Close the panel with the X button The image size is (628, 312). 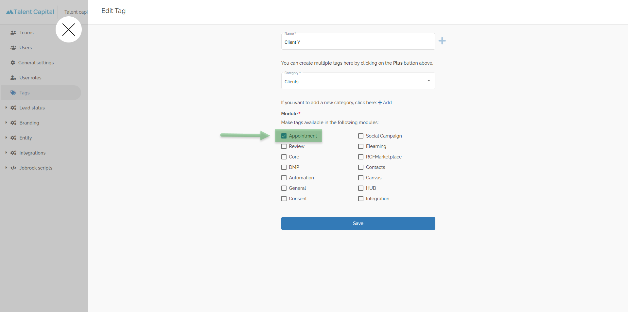pyautogui.click(x=69, y=30)
